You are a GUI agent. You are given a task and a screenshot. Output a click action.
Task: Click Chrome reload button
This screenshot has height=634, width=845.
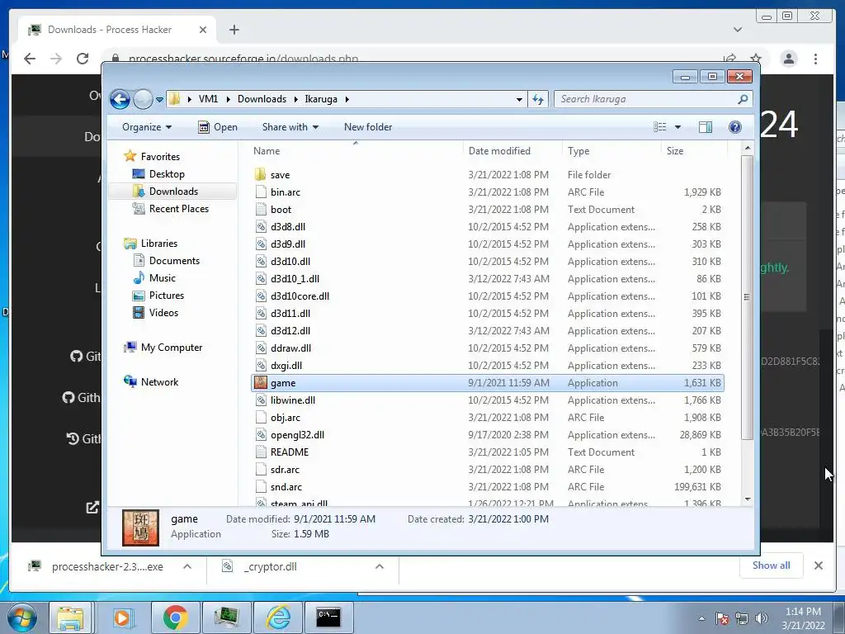[82, 59]
